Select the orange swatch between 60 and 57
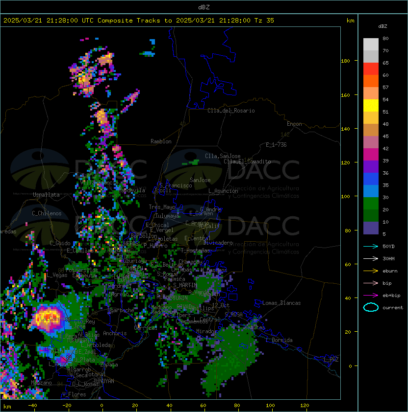Viewport: 408px width, 412px height. (x=371, y=81)
